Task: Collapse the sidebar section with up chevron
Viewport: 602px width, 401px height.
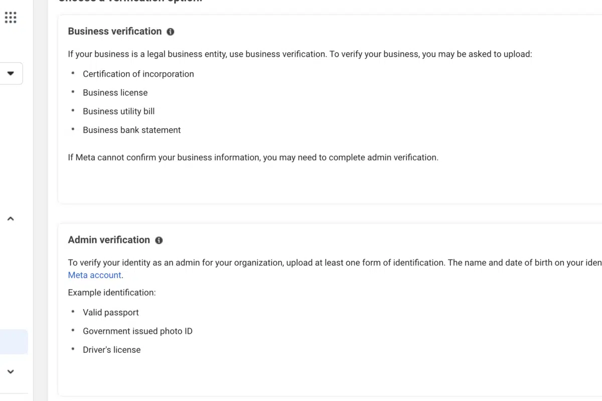Action: click(11, 219)
